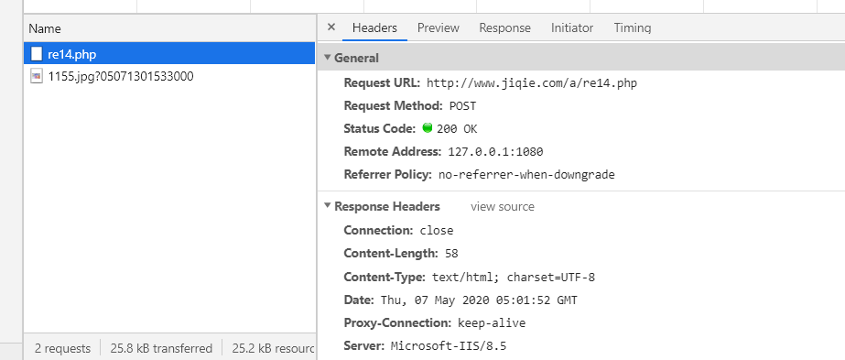Click the Status Code value 200 OK
This screenshot has width=845, height=360.
(457, 129)
